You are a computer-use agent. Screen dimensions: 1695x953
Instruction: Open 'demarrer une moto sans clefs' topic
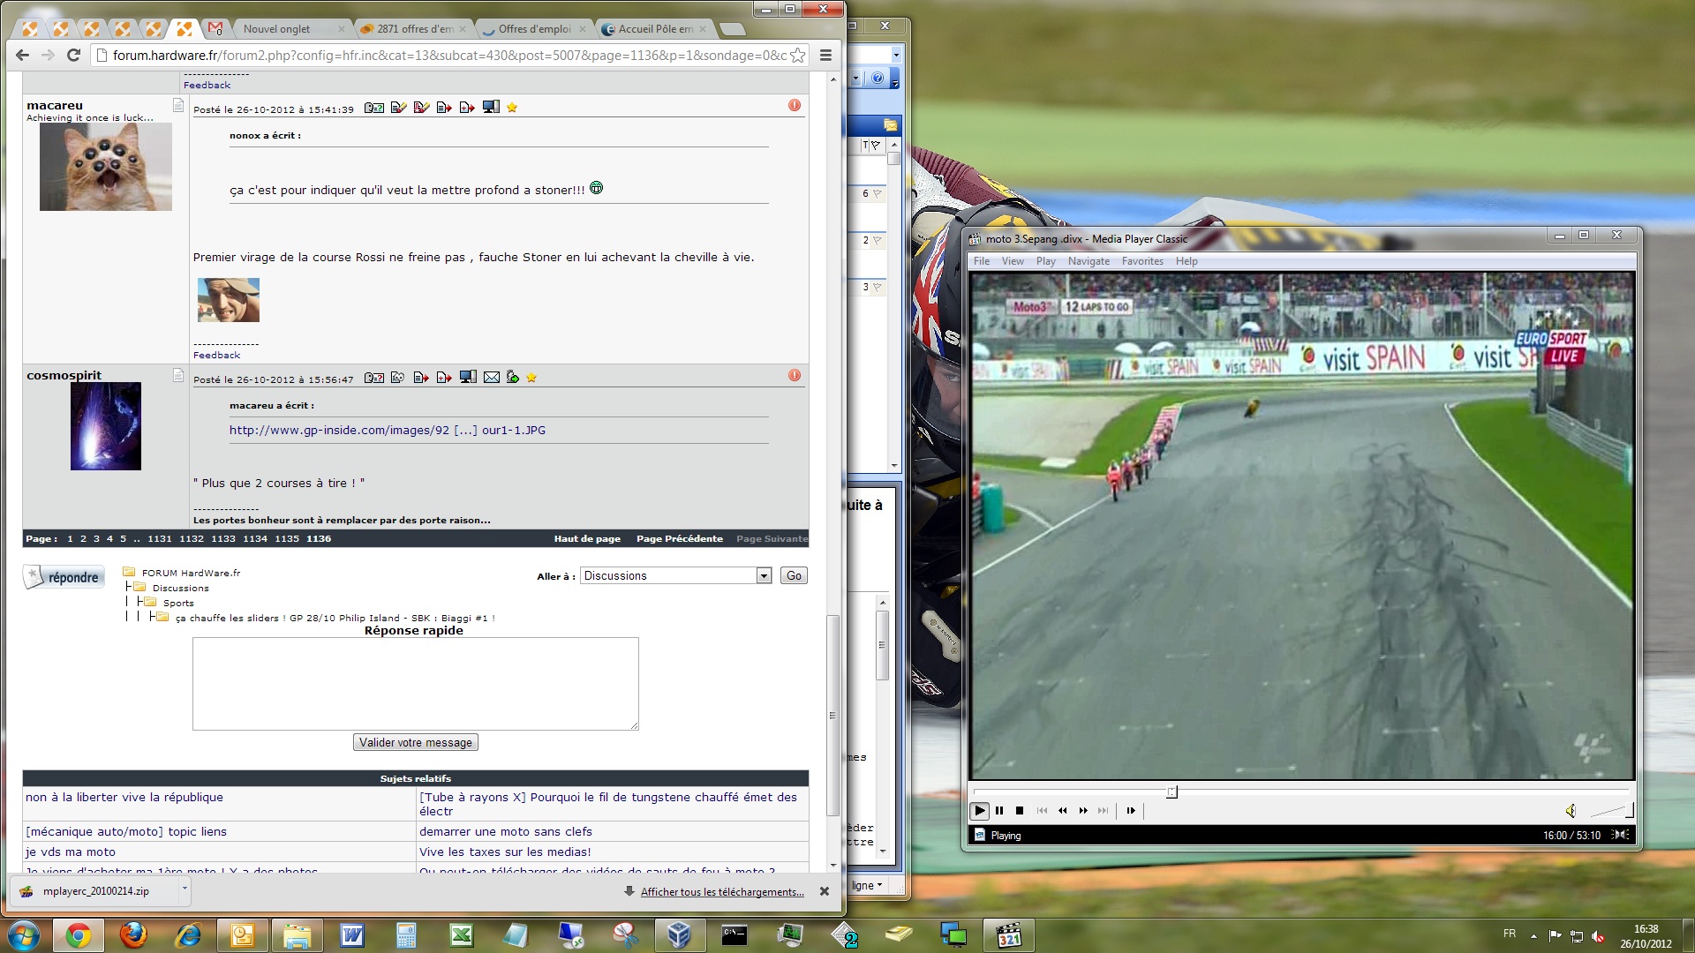[x=506, y=831]
